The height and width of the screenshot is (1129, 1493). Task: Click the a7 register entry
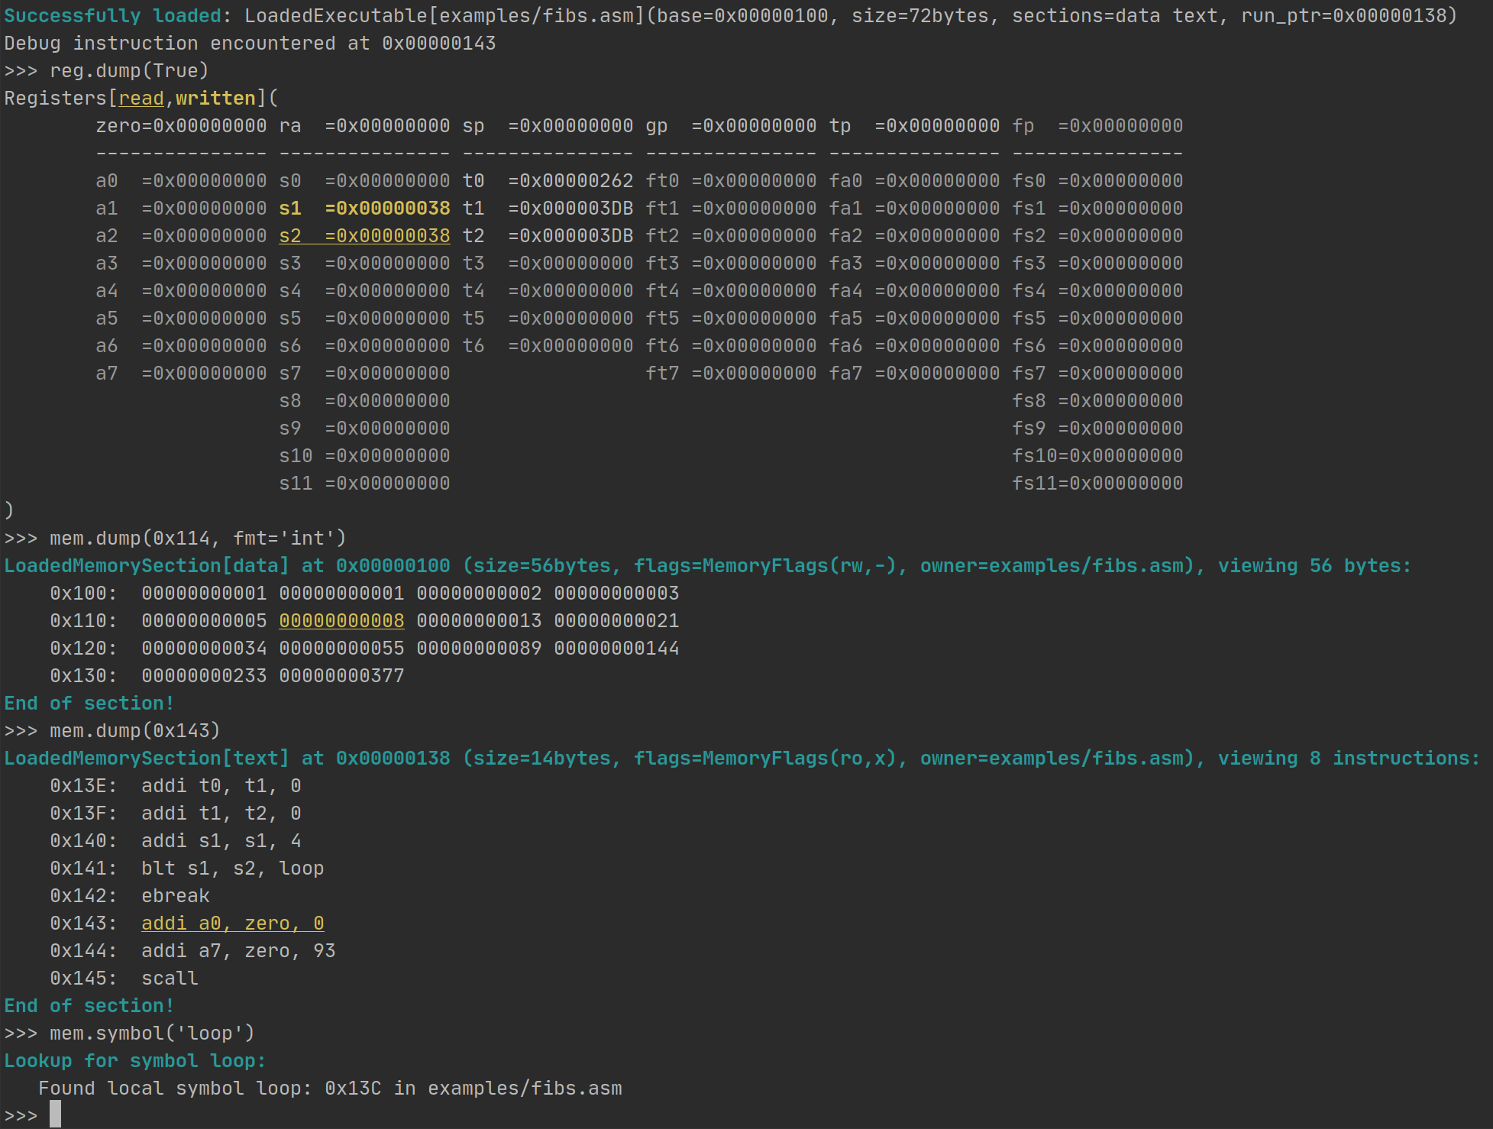click(x=182, y=374)
